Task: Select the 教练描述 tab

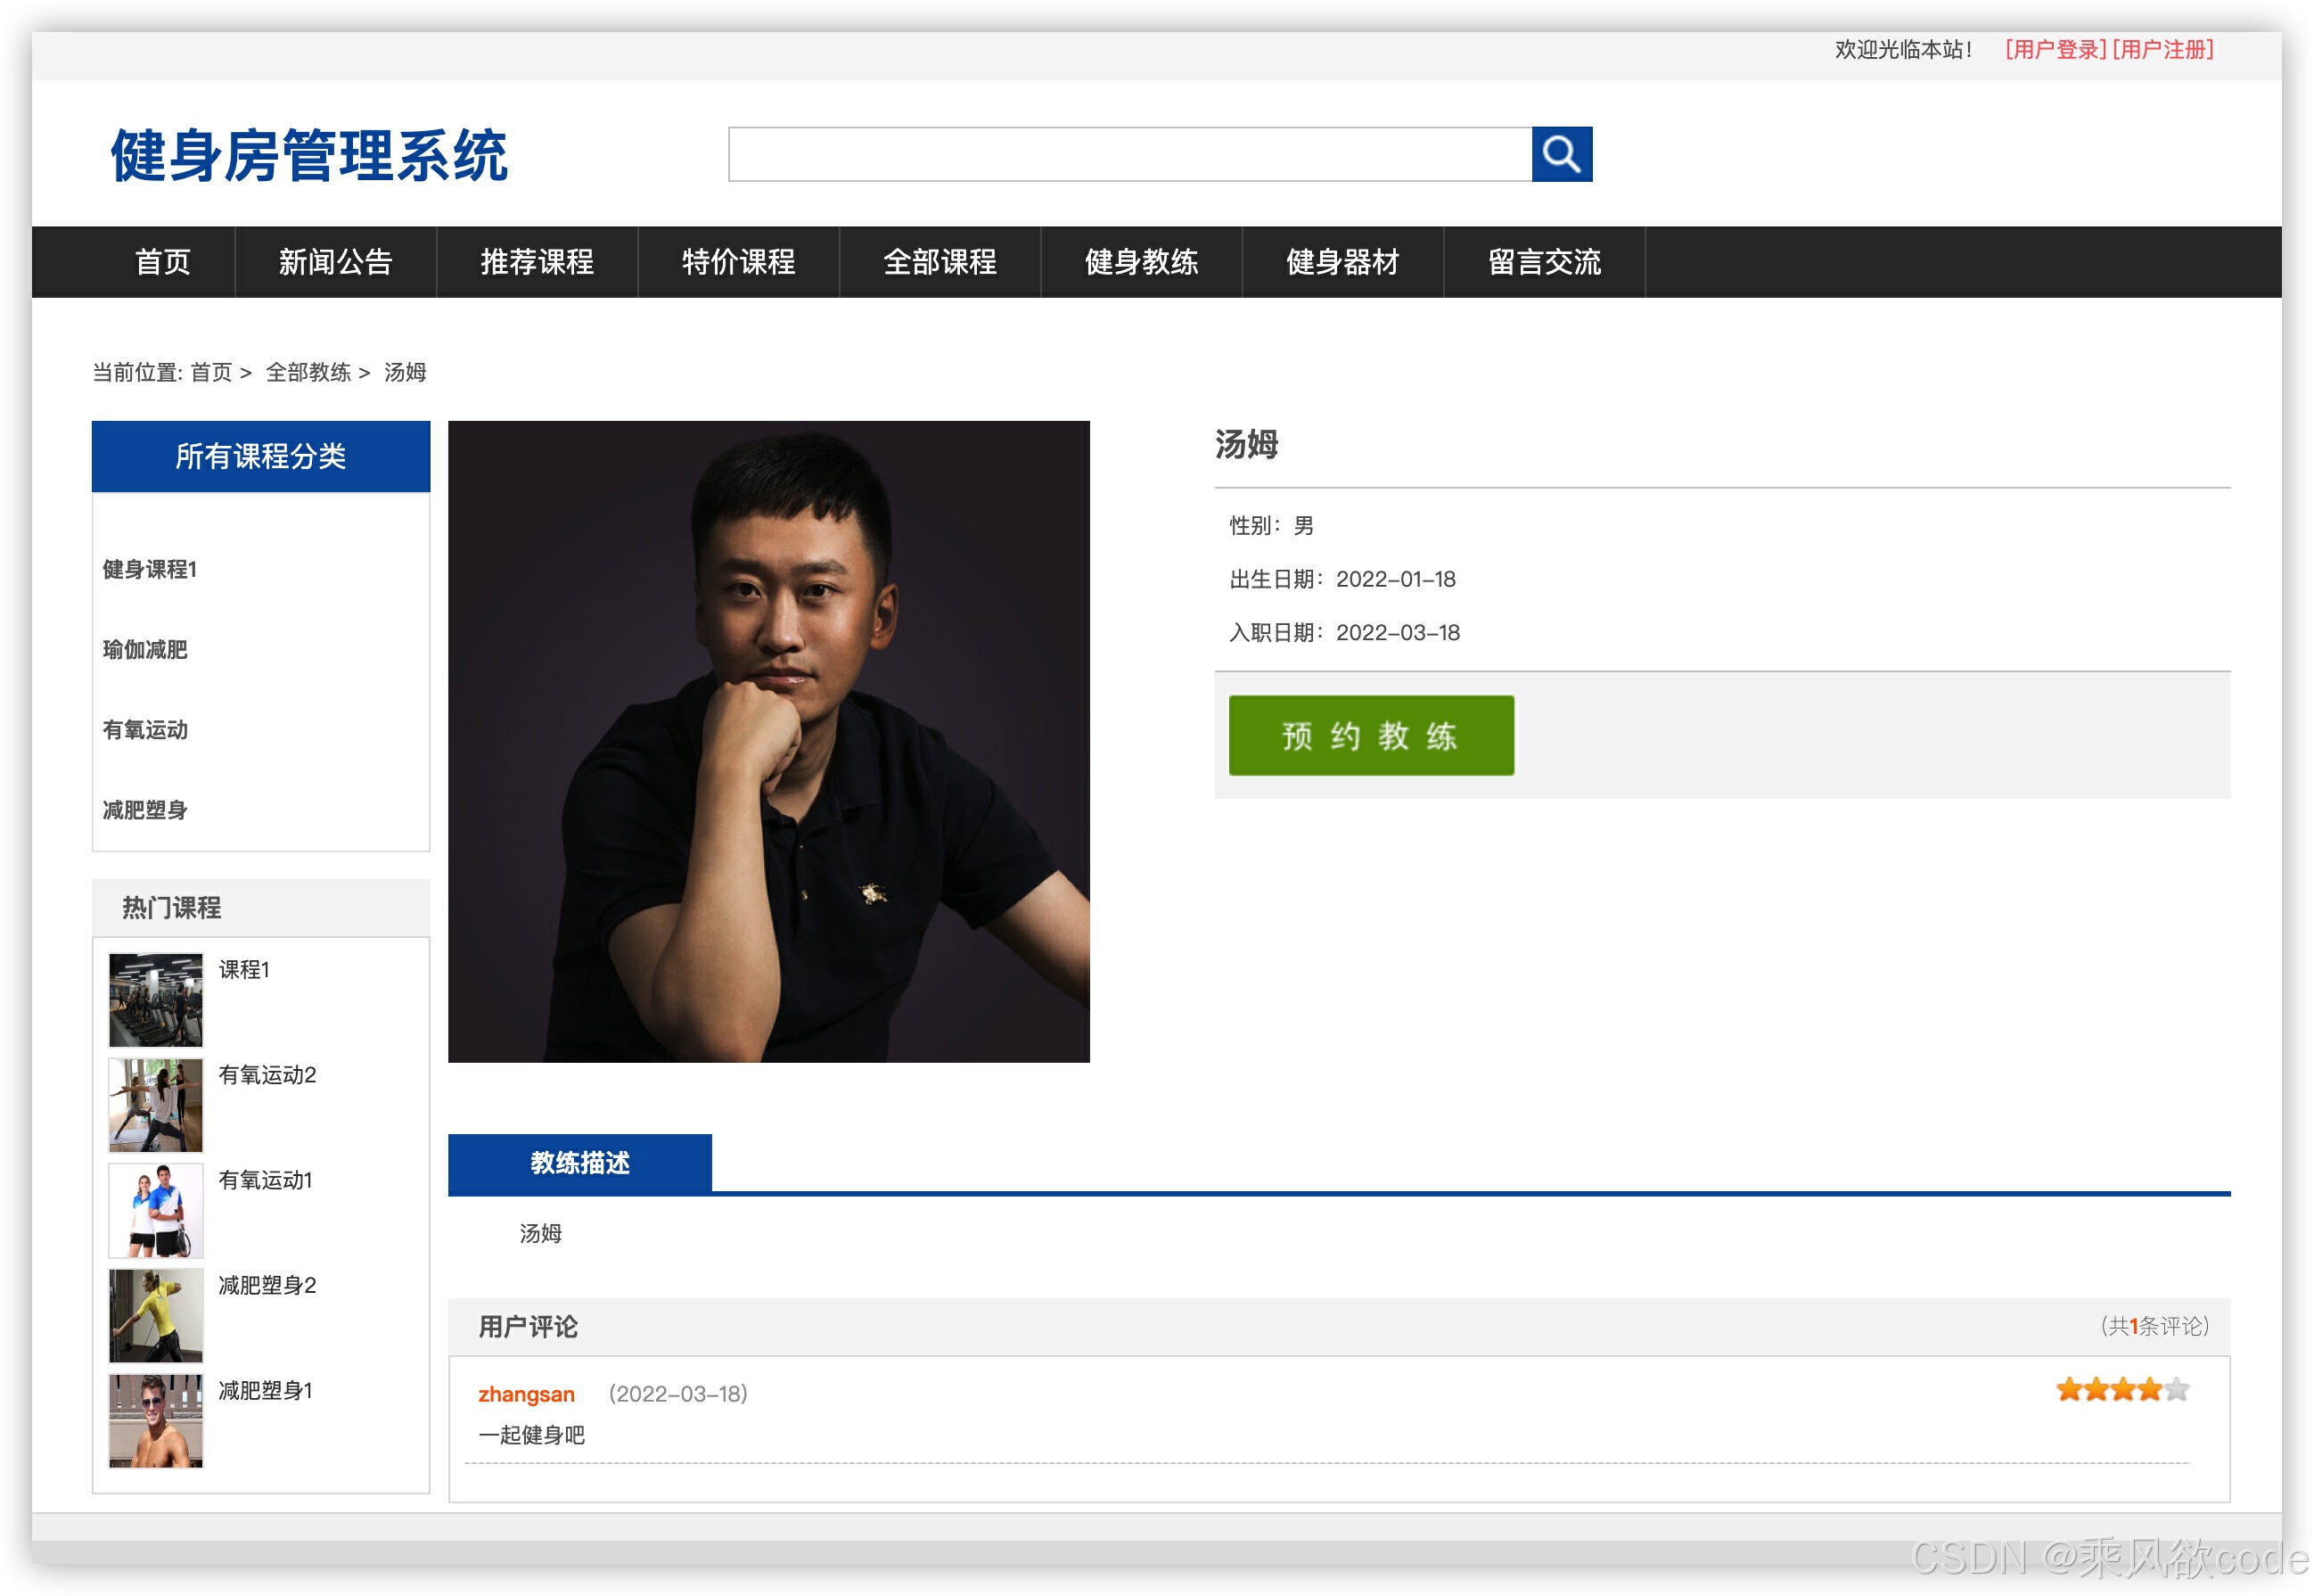Action: click(578, 1162)
